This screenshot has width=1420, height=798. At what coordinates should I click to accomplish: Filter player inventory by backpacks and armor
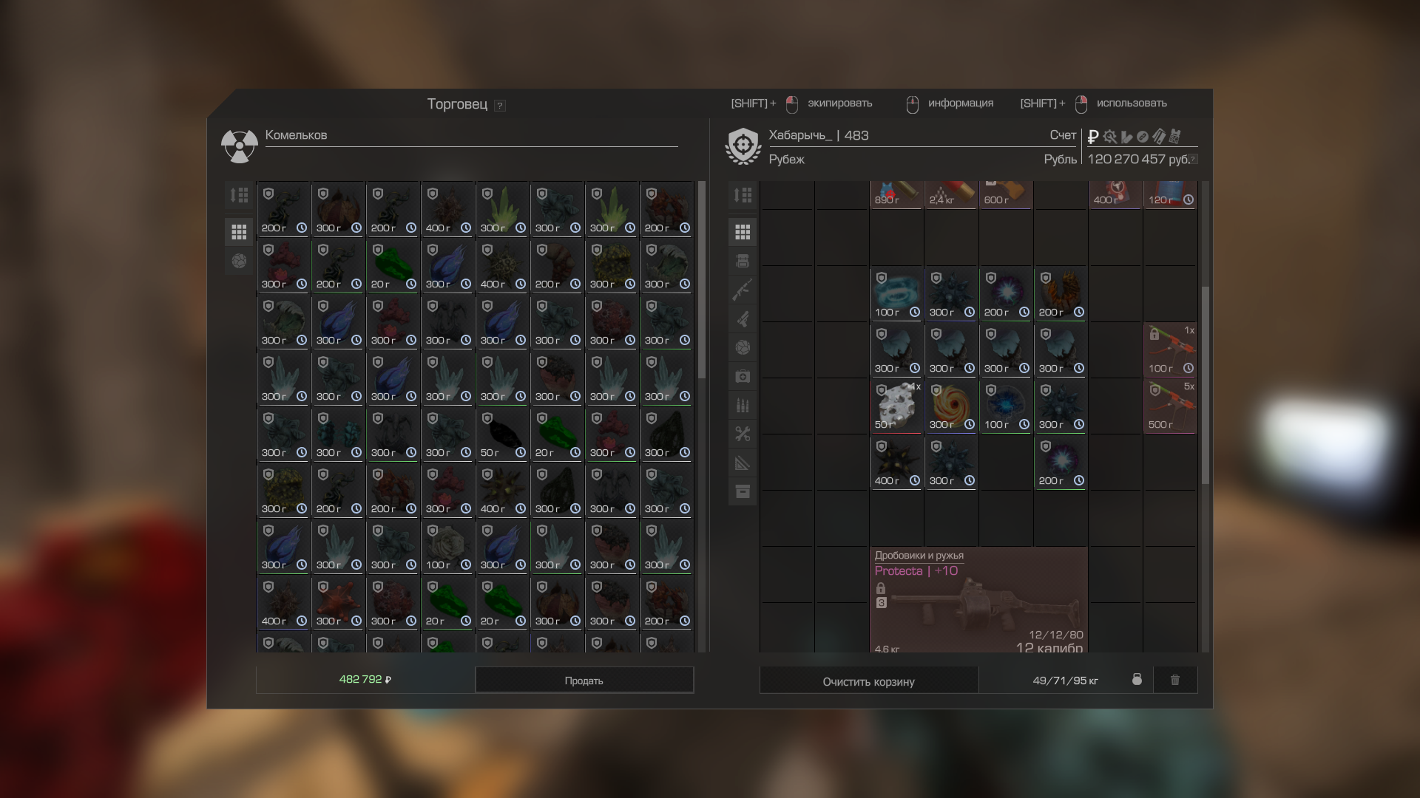tap(743, 261)
